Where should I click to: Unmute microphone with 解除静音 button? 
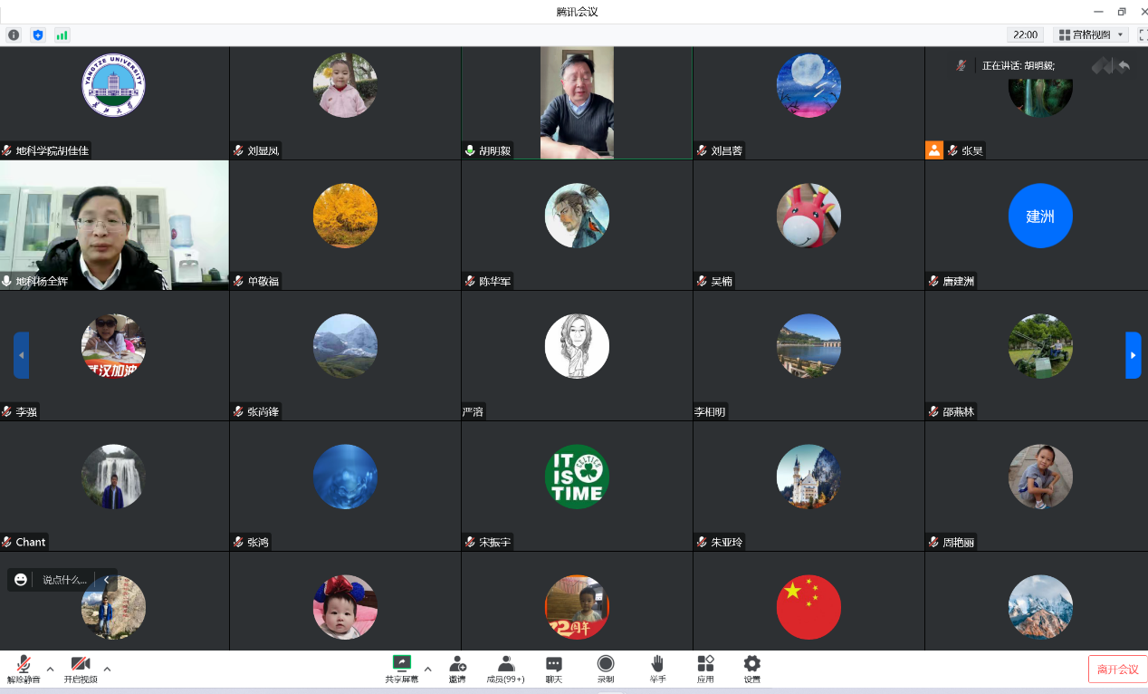click(24, 669)
